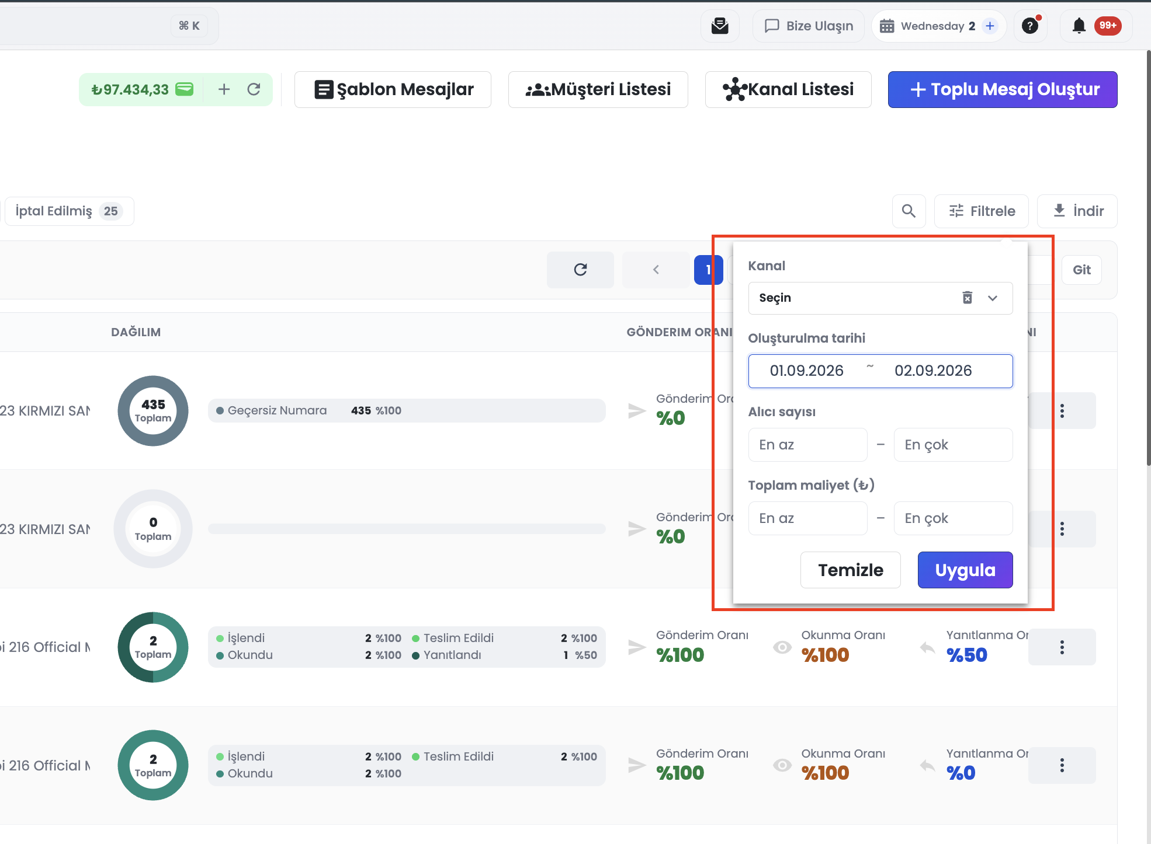Viewport: 1151px width, 844px height.
Task: Click reply arrow icon in last row
Action: pyautogui.click(x=928, y=765)
